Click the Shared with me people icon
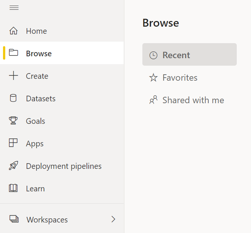 tap(153, 100)
